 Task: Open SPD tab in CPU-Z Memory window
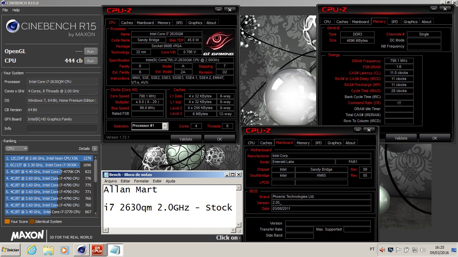pos(395,22)
